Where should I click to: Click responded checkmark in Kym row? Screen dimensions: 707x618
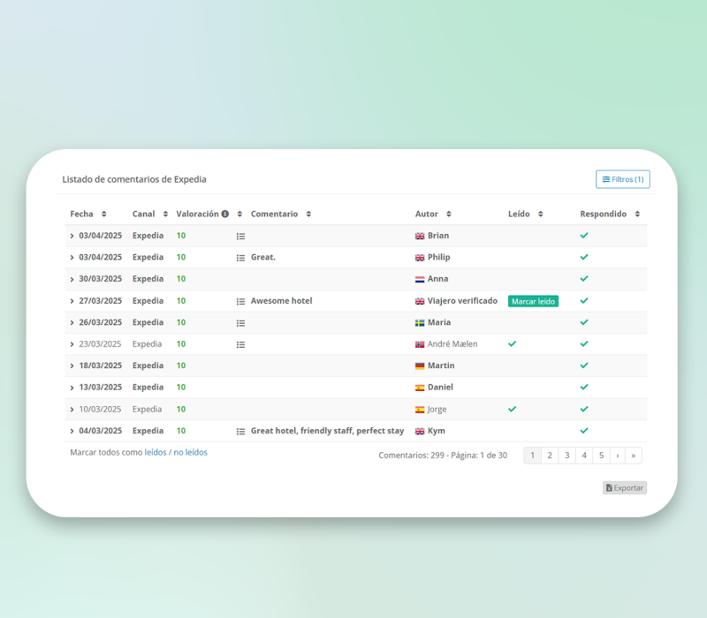[584, 431]
